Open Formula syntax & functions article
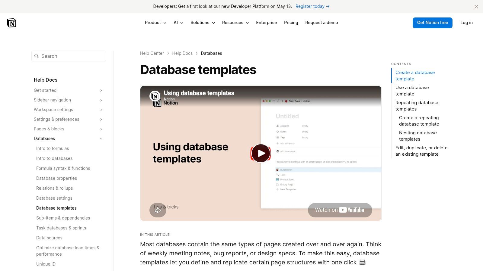 63,168
